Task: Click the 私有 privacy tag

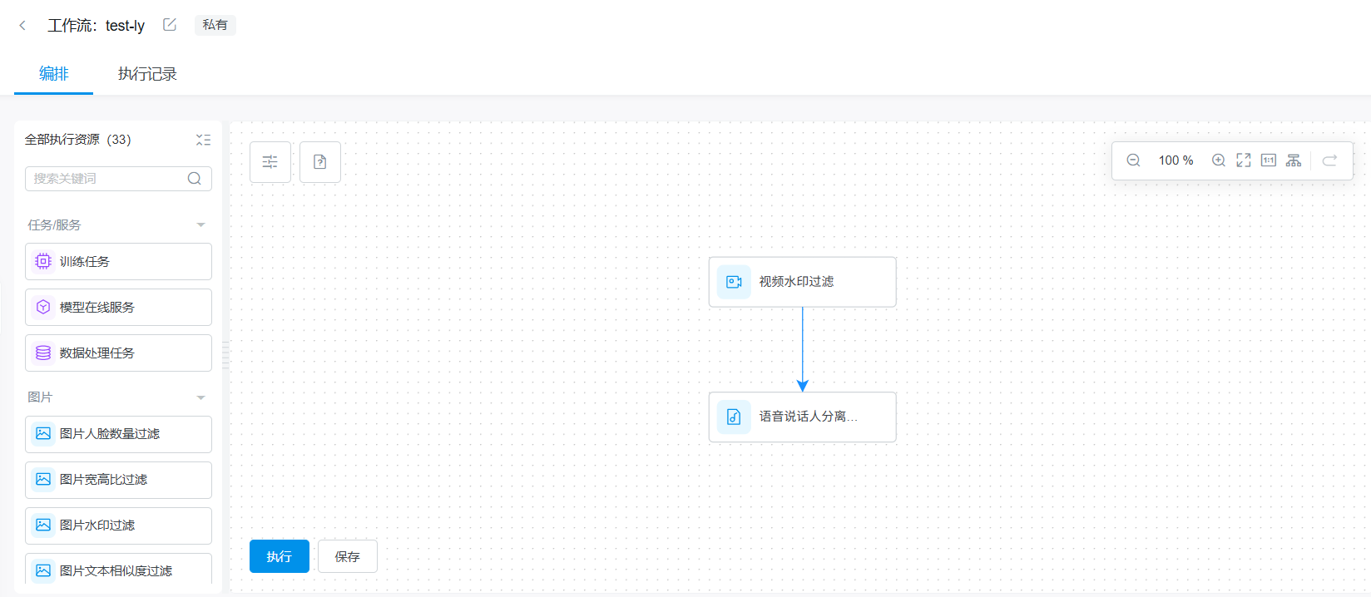Action: [x=215, y=25]
